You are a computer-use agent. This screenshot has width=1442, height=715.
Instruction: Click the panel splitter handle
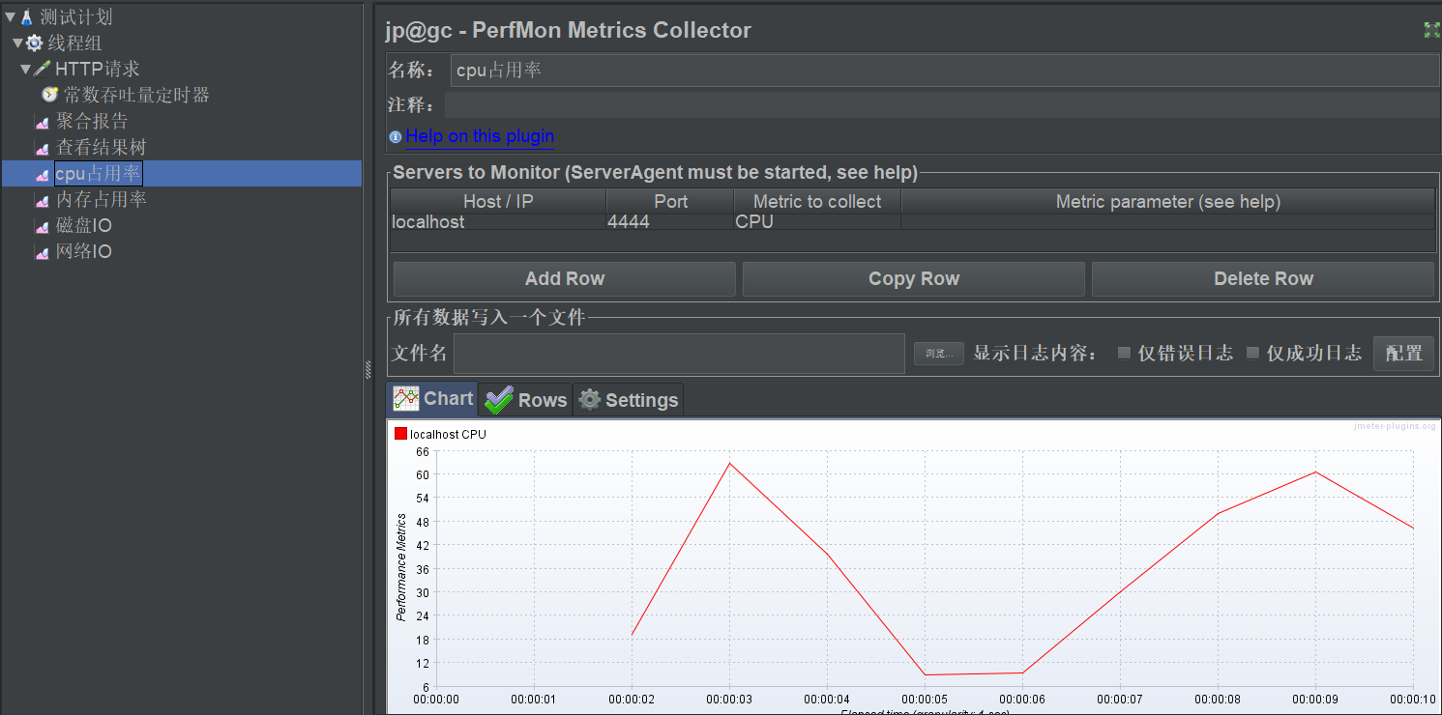coord(368,369)
